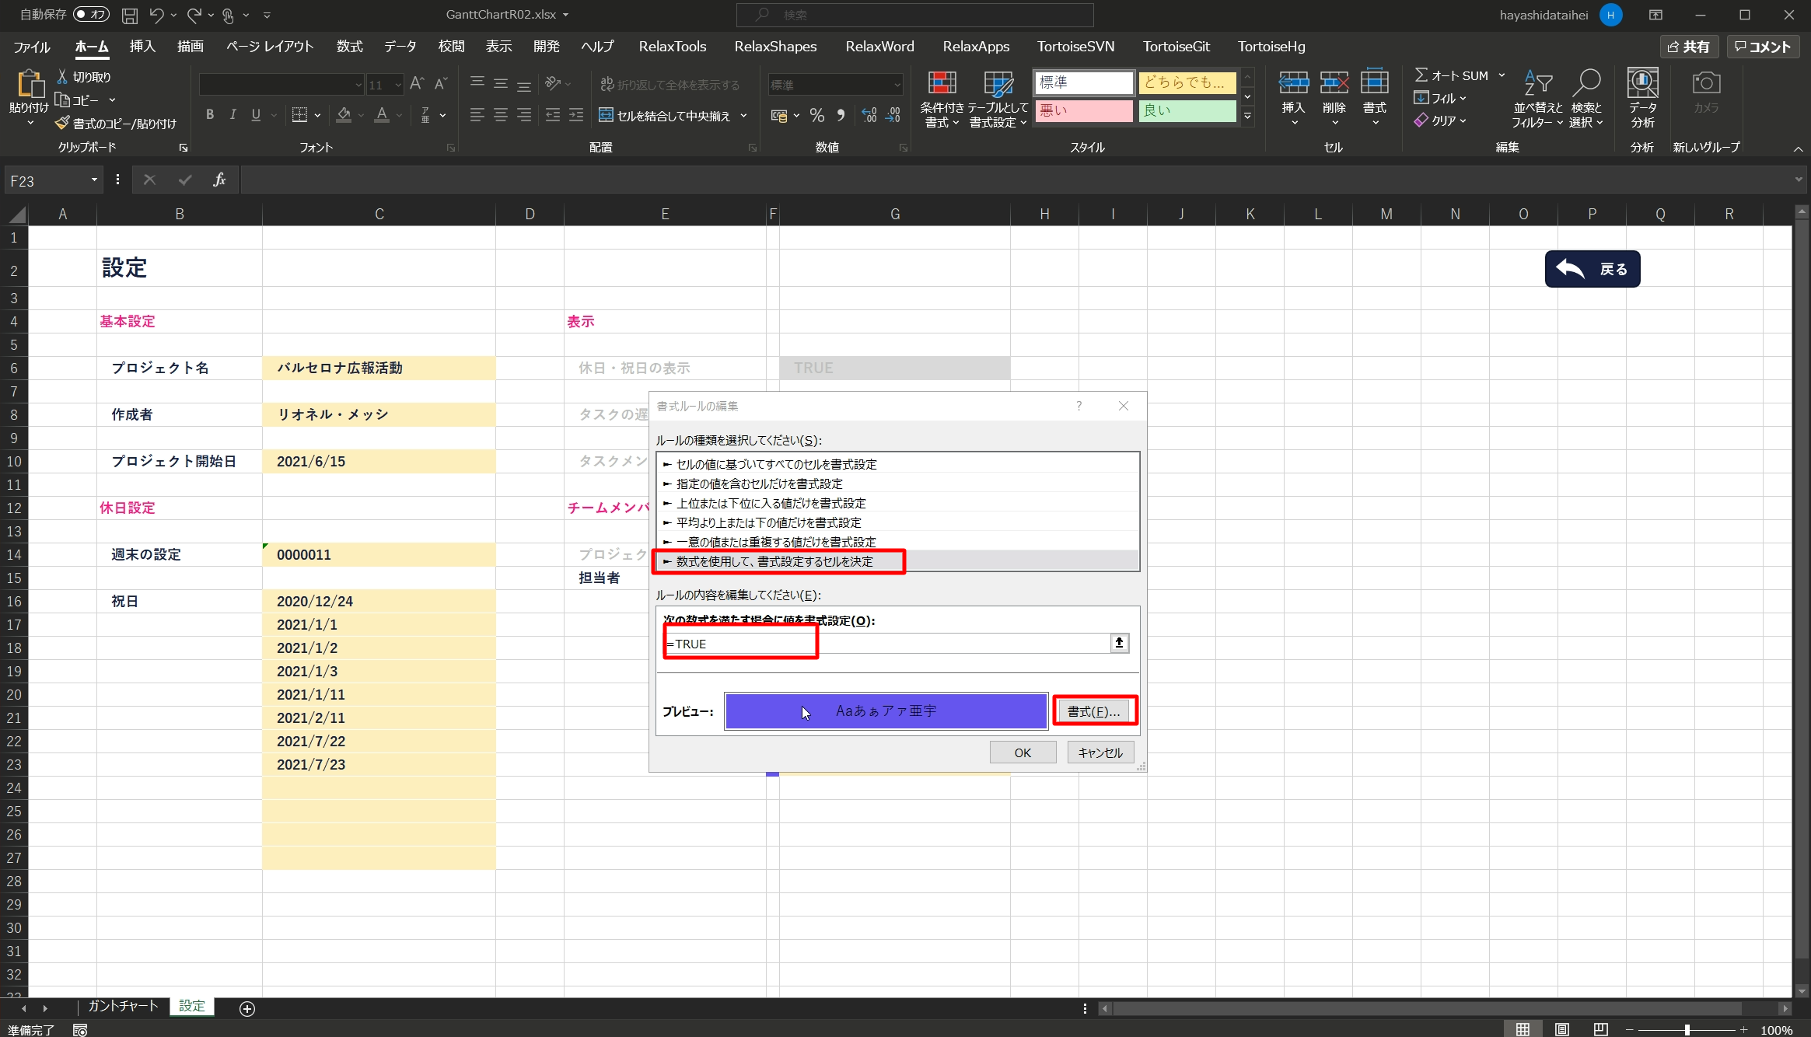This screenshot has width=1811, height=1037.
Task: Click the Insert Function fx icon
Action: (x=219, y=180)
